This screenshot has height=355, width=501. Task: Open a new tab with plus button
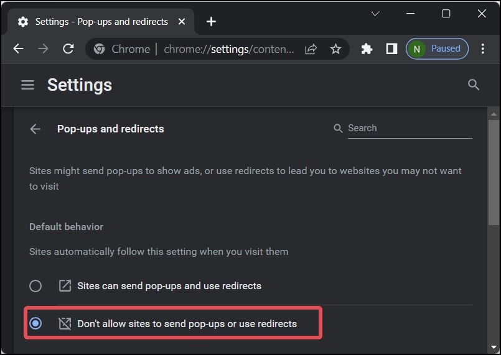pyautogui.click(x=211, y=22)
